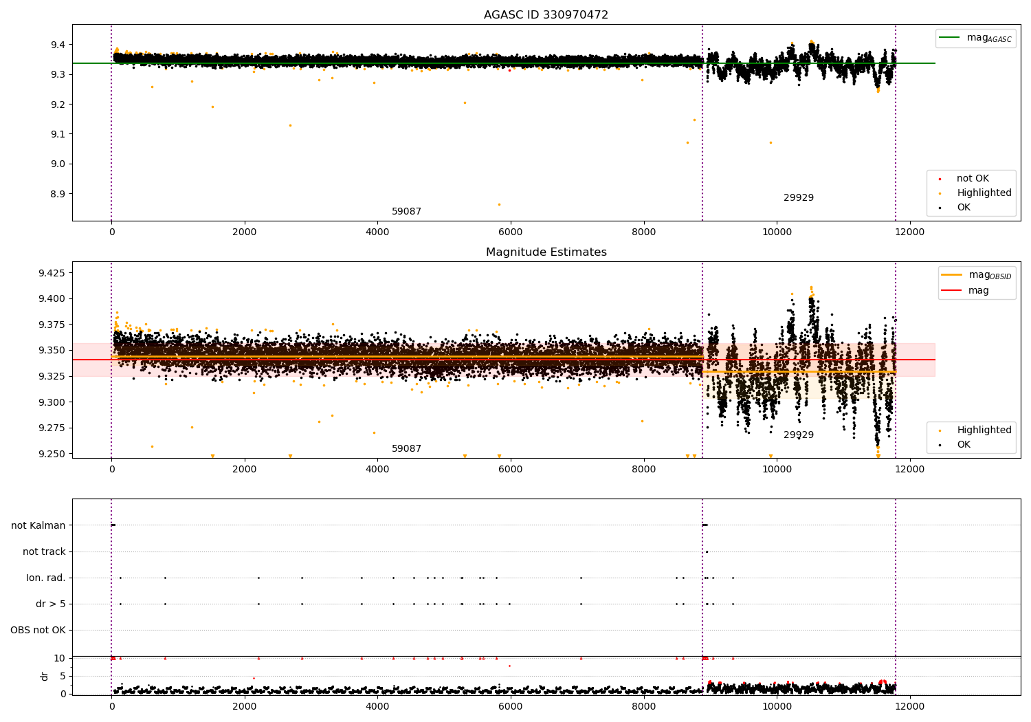Click the "8000" x-tick under the bottom plot
The width and height of the screenshot is (1031, 722).
tap(644, 706)
